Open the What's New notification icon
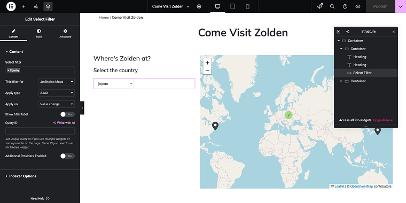 [319, 6]
